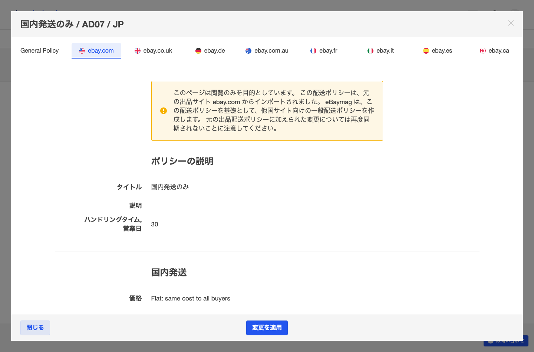Click the UK flag icon
The image size is (534, 352).
pos(138,51)
